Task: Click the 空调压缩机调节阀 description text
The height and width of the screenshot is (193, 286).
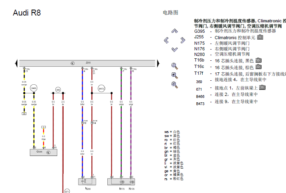Action: [232, 54]
